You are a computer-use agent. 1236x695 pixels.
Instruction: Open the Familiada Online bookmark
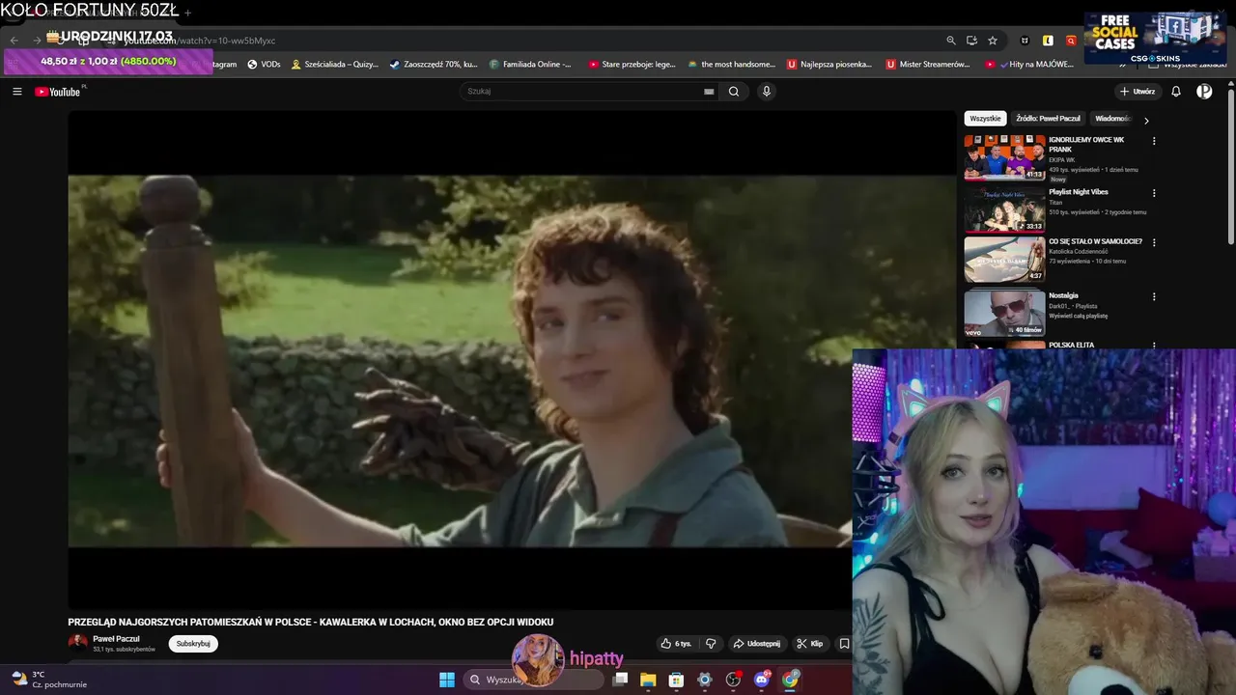pos(531,65)
